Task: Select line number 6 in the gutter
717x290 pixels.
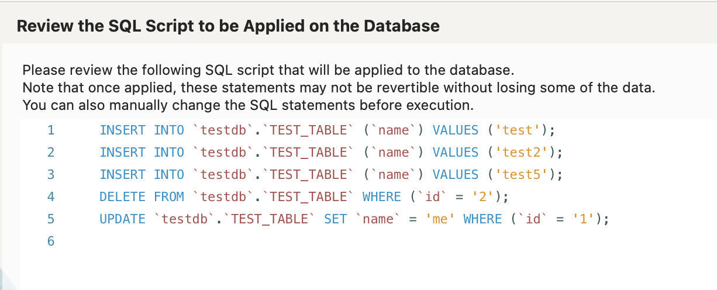Action: (x=50, y=241)
